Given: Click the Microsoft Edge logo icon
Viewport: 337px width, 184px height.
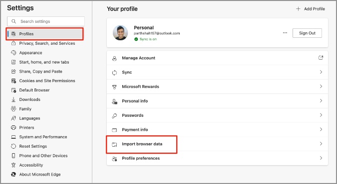Looking at the screenshot, I should [13, 175].
